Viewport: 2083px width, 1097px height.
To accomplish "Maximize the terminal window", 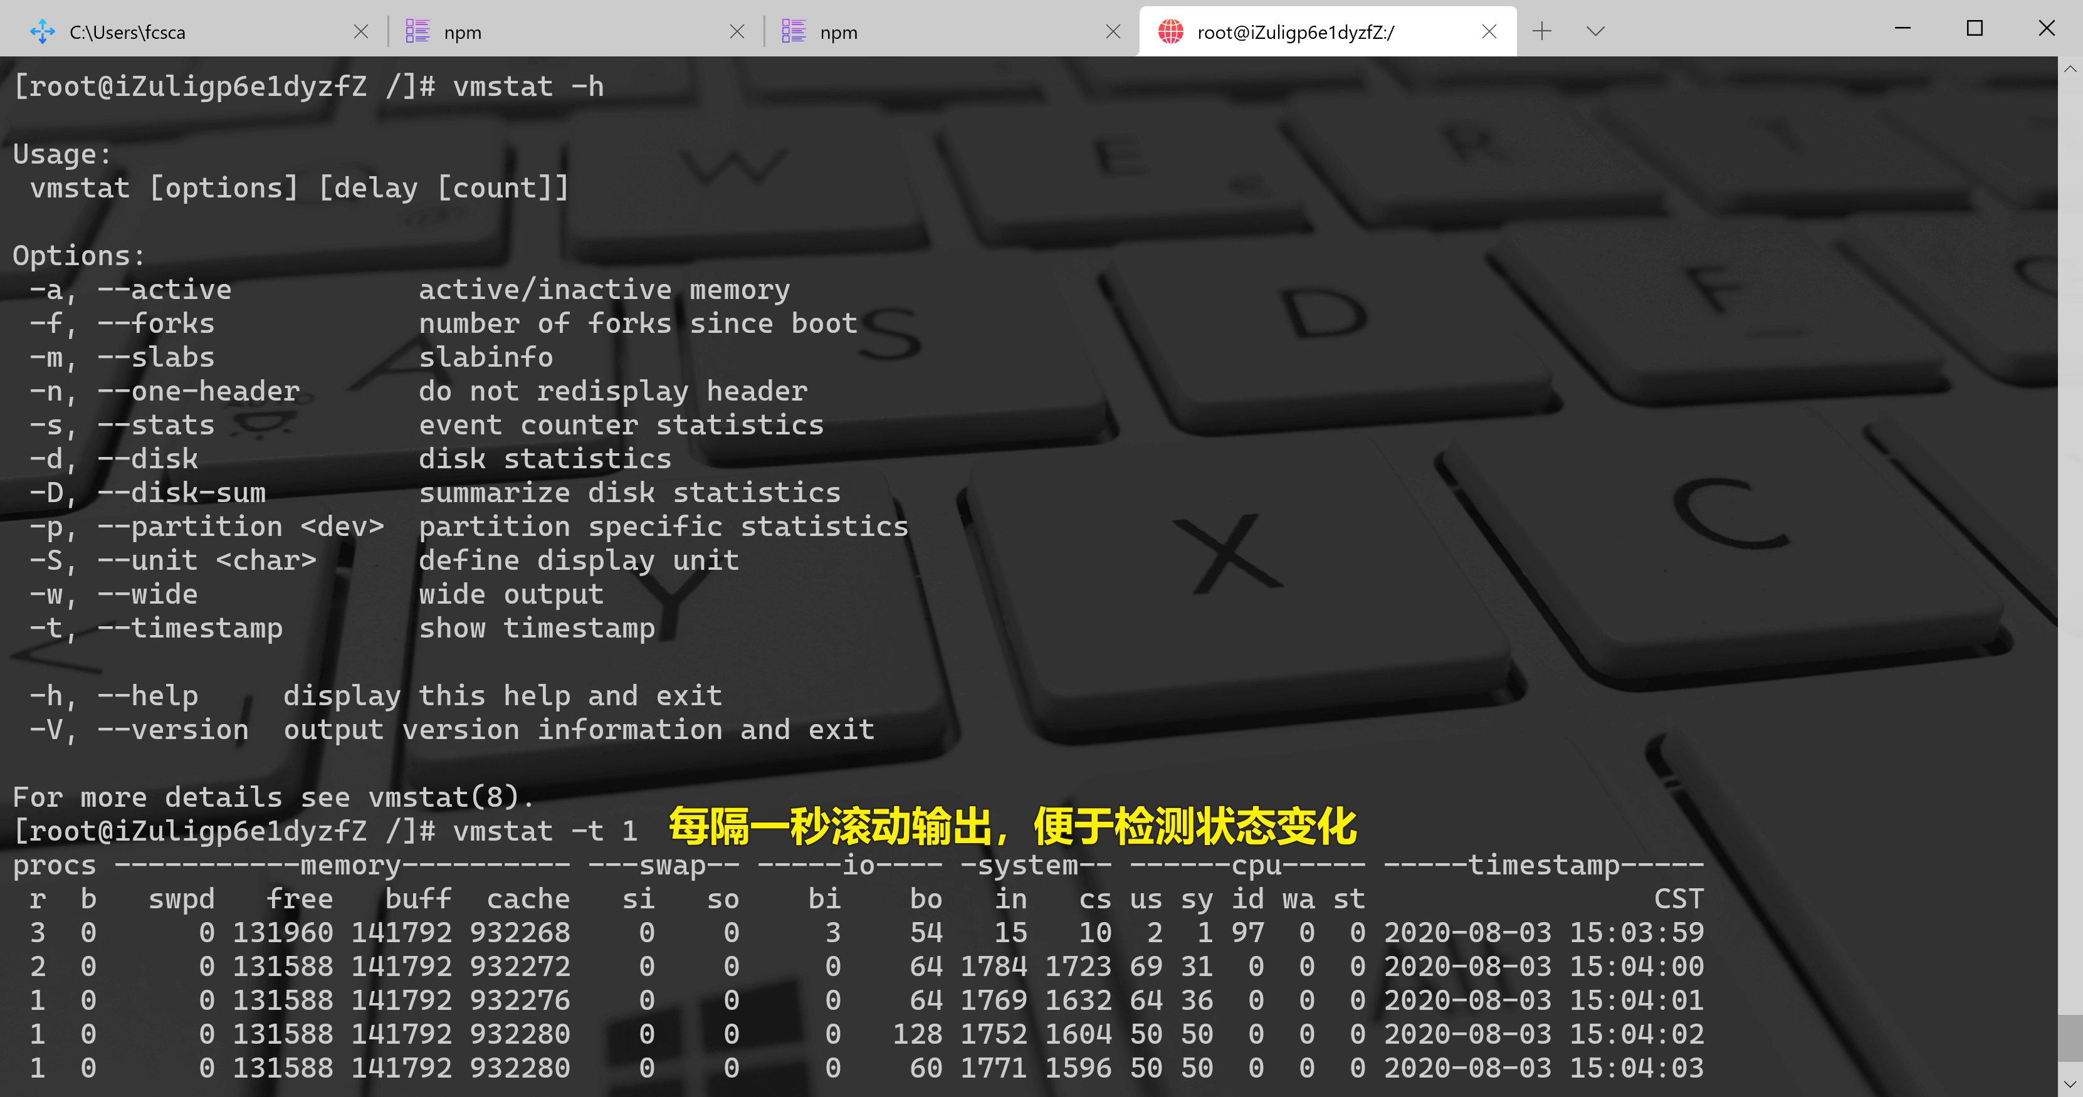I will point(1975,29).
